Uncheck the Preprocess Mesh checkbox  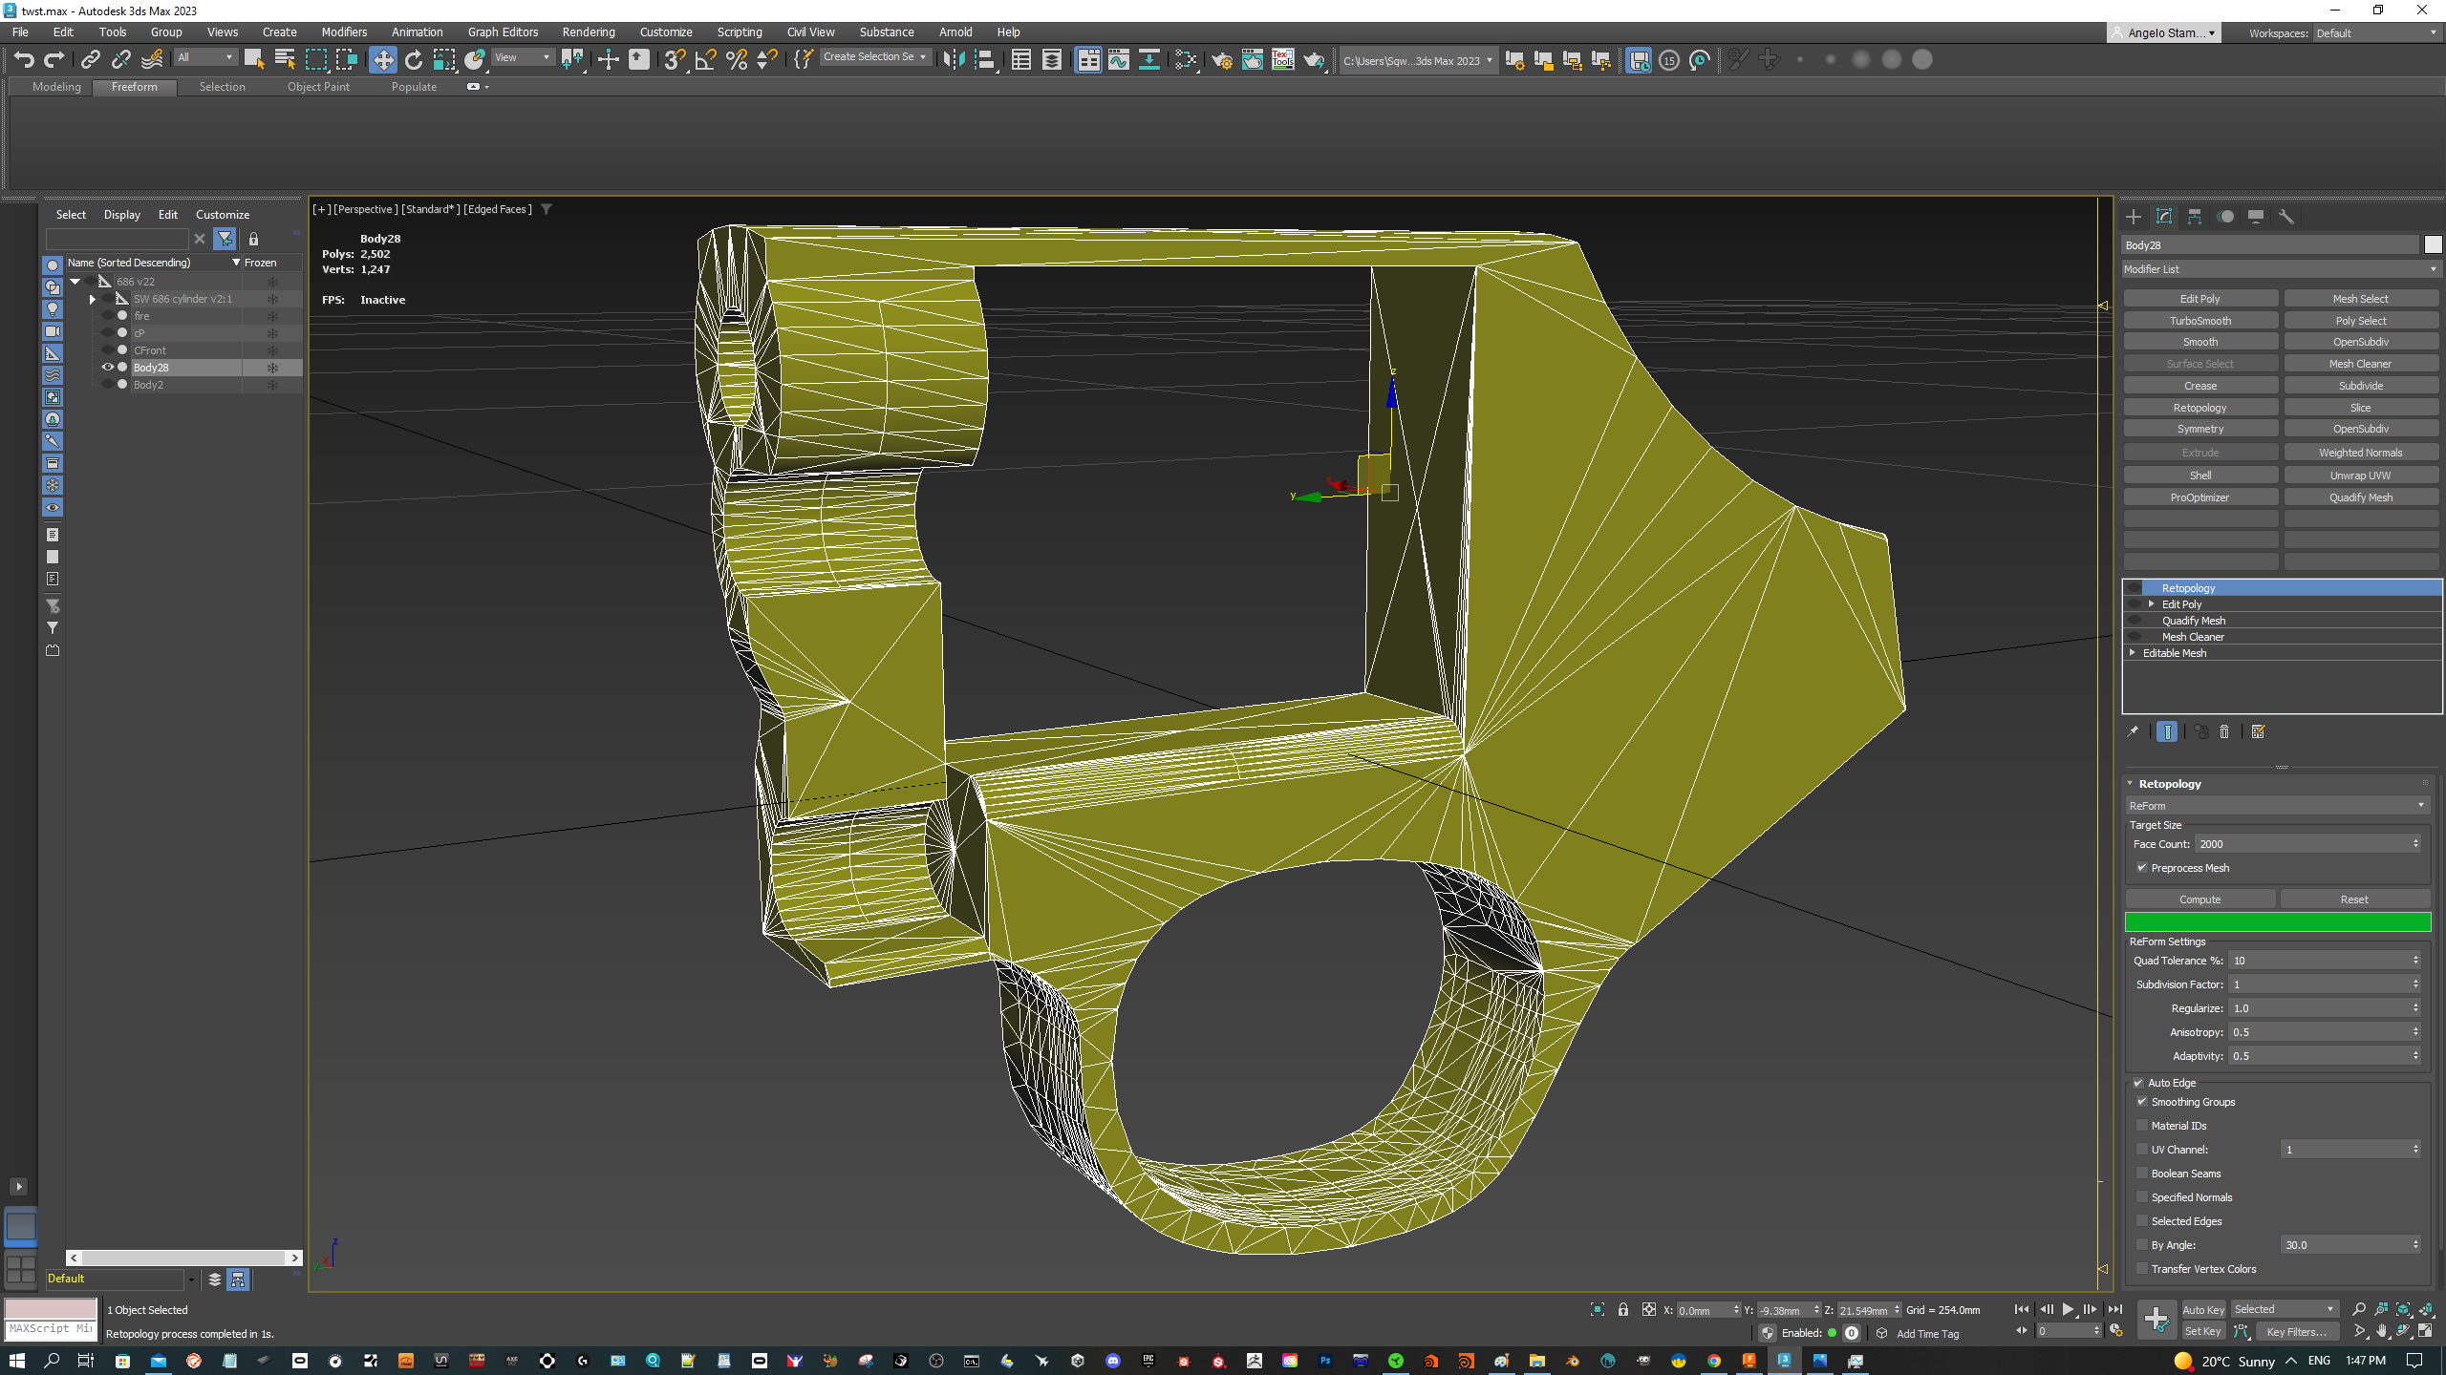pyautogui.click(x=2142, y=867)
